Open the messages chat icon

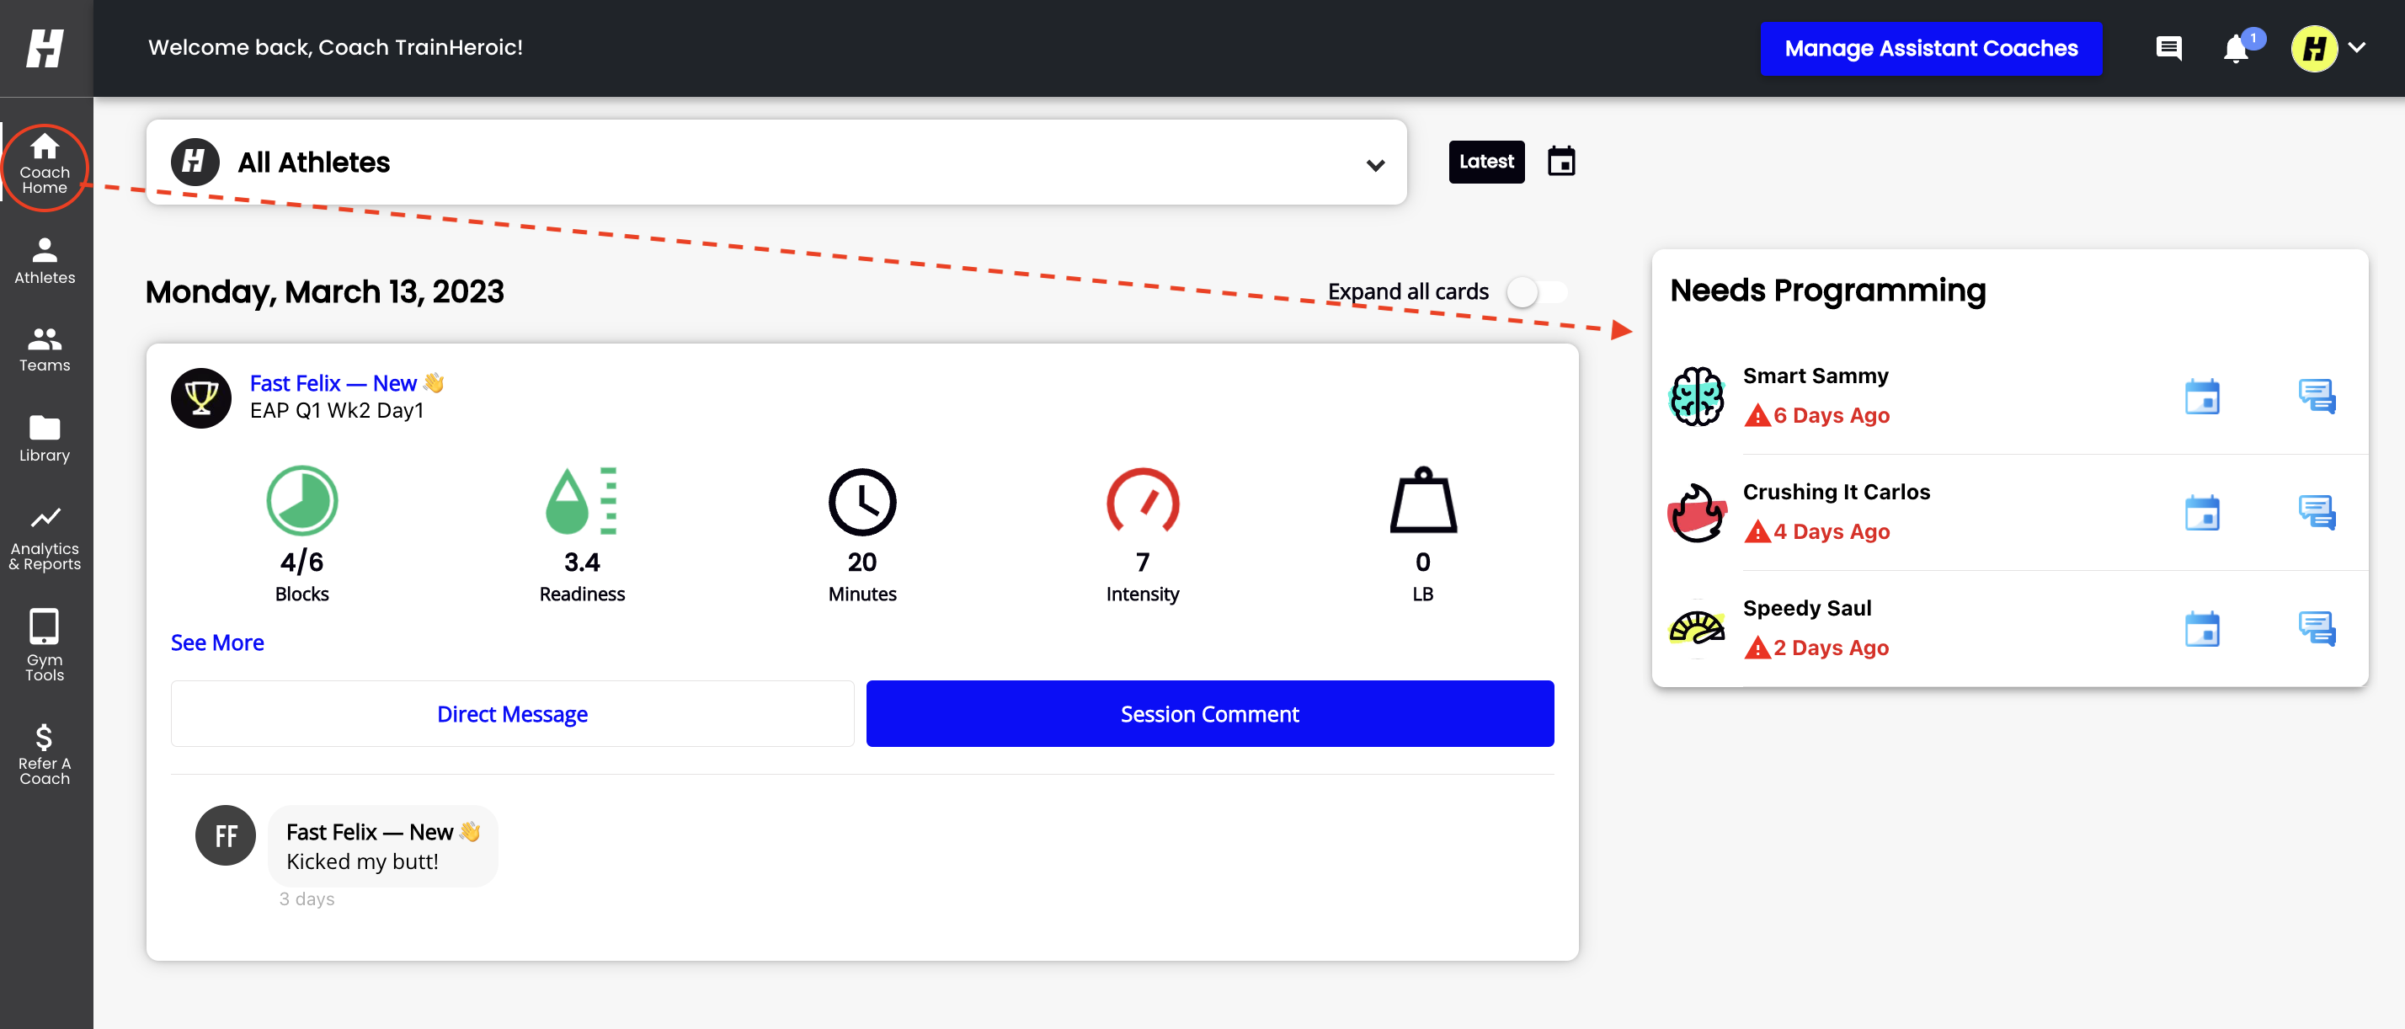point(2168,49)
